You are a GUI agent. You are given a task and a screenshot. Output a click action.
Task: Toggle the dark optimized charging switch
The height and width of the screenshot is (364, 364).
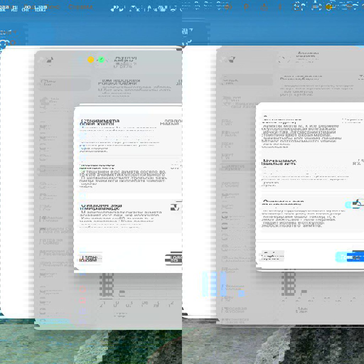click(x=176, y=207)
